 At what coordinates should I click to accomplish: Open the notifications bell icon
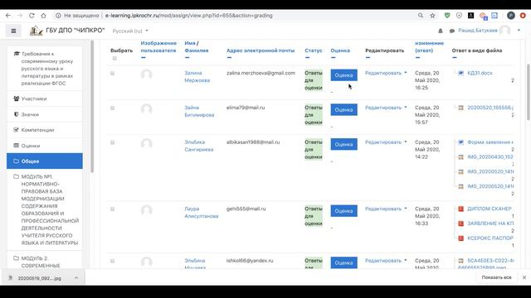(441, 31)
